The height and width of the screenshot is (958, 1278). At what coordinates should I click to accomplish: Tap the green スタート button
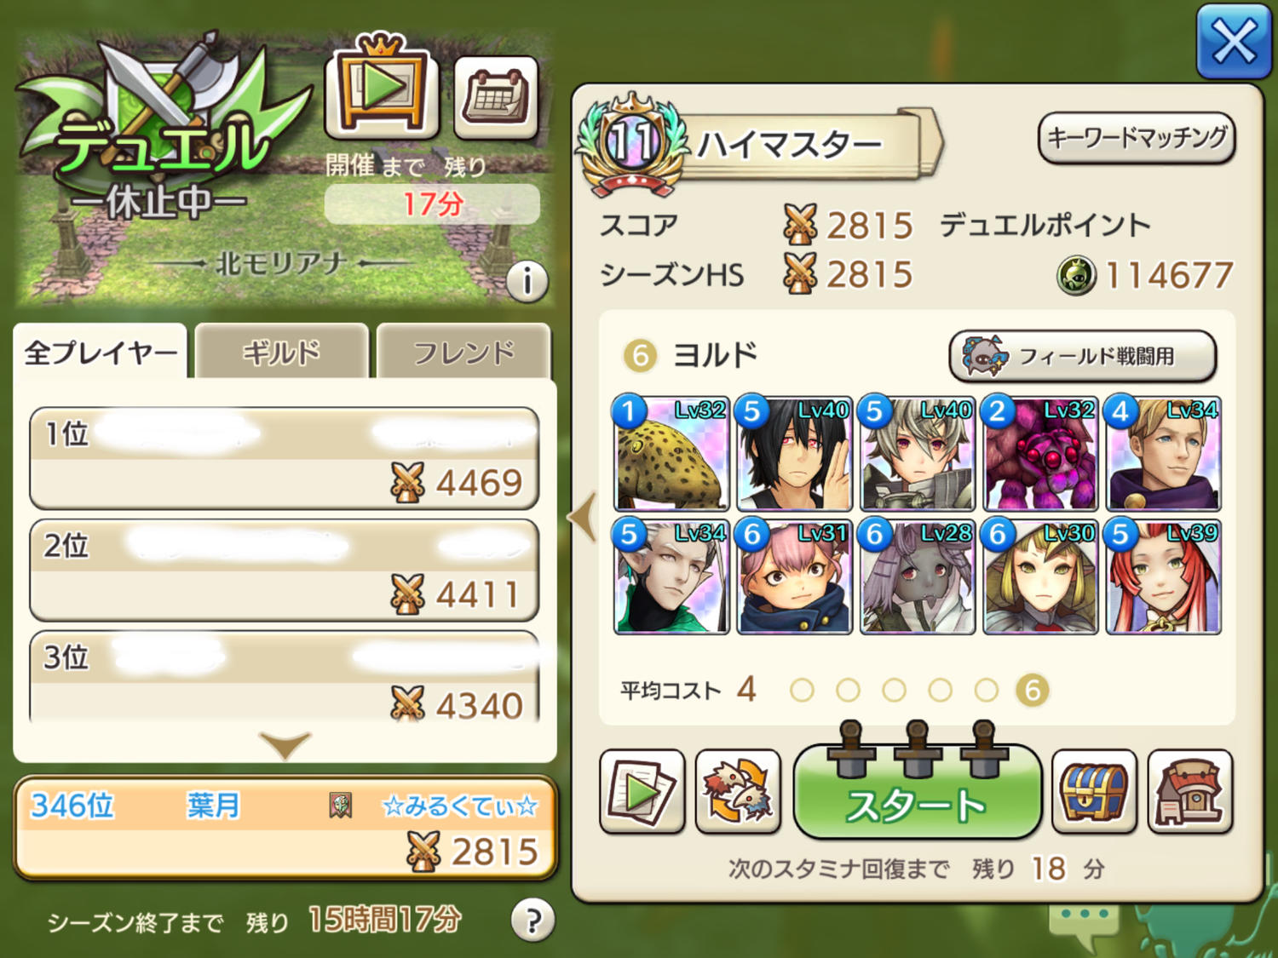tap(918, 792)
